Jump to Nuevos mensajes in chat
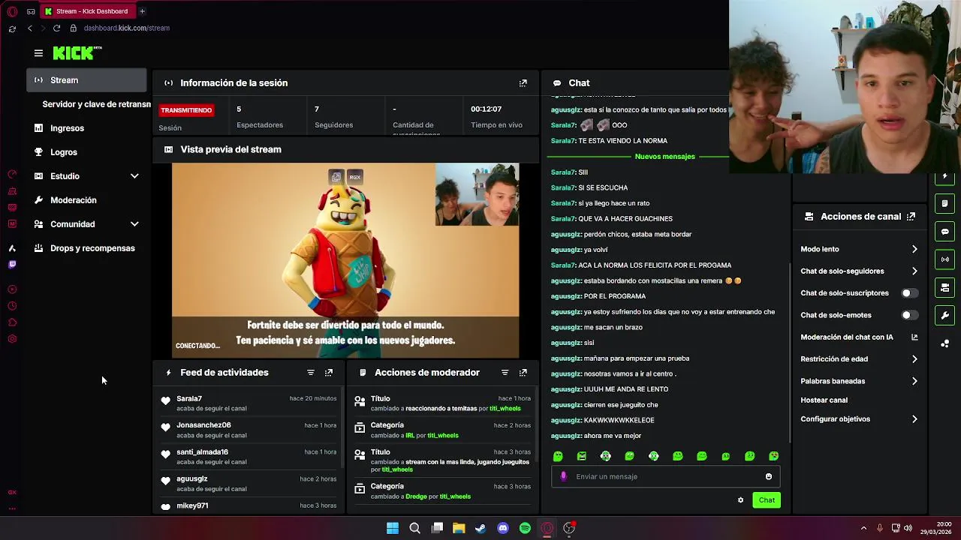 664,157
